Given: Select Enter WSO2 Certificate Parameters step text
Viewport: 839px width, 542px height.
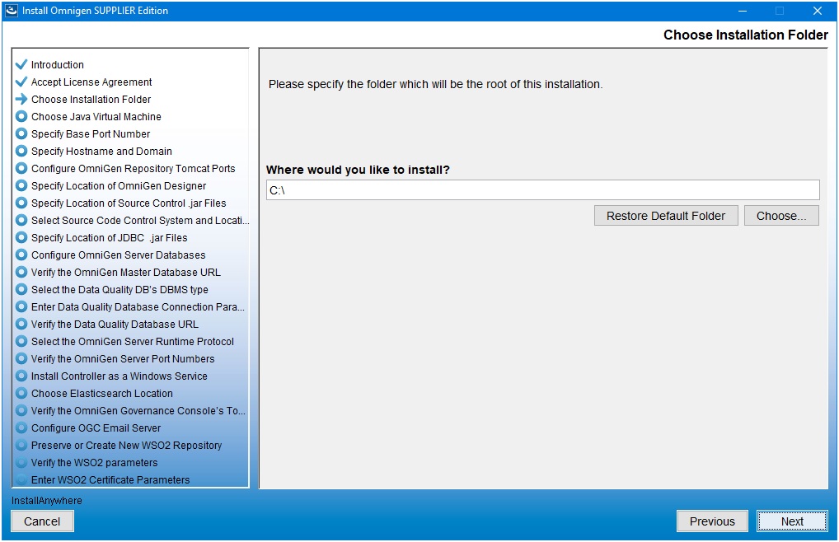Looking at the screenshot, I should [x=110, y=479].
